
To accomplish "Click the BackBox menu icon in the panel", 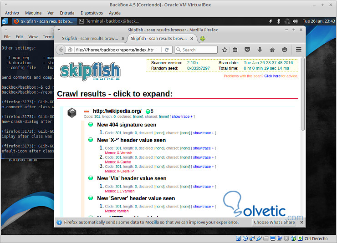I will pyautogui.click(x=5, y=21).
